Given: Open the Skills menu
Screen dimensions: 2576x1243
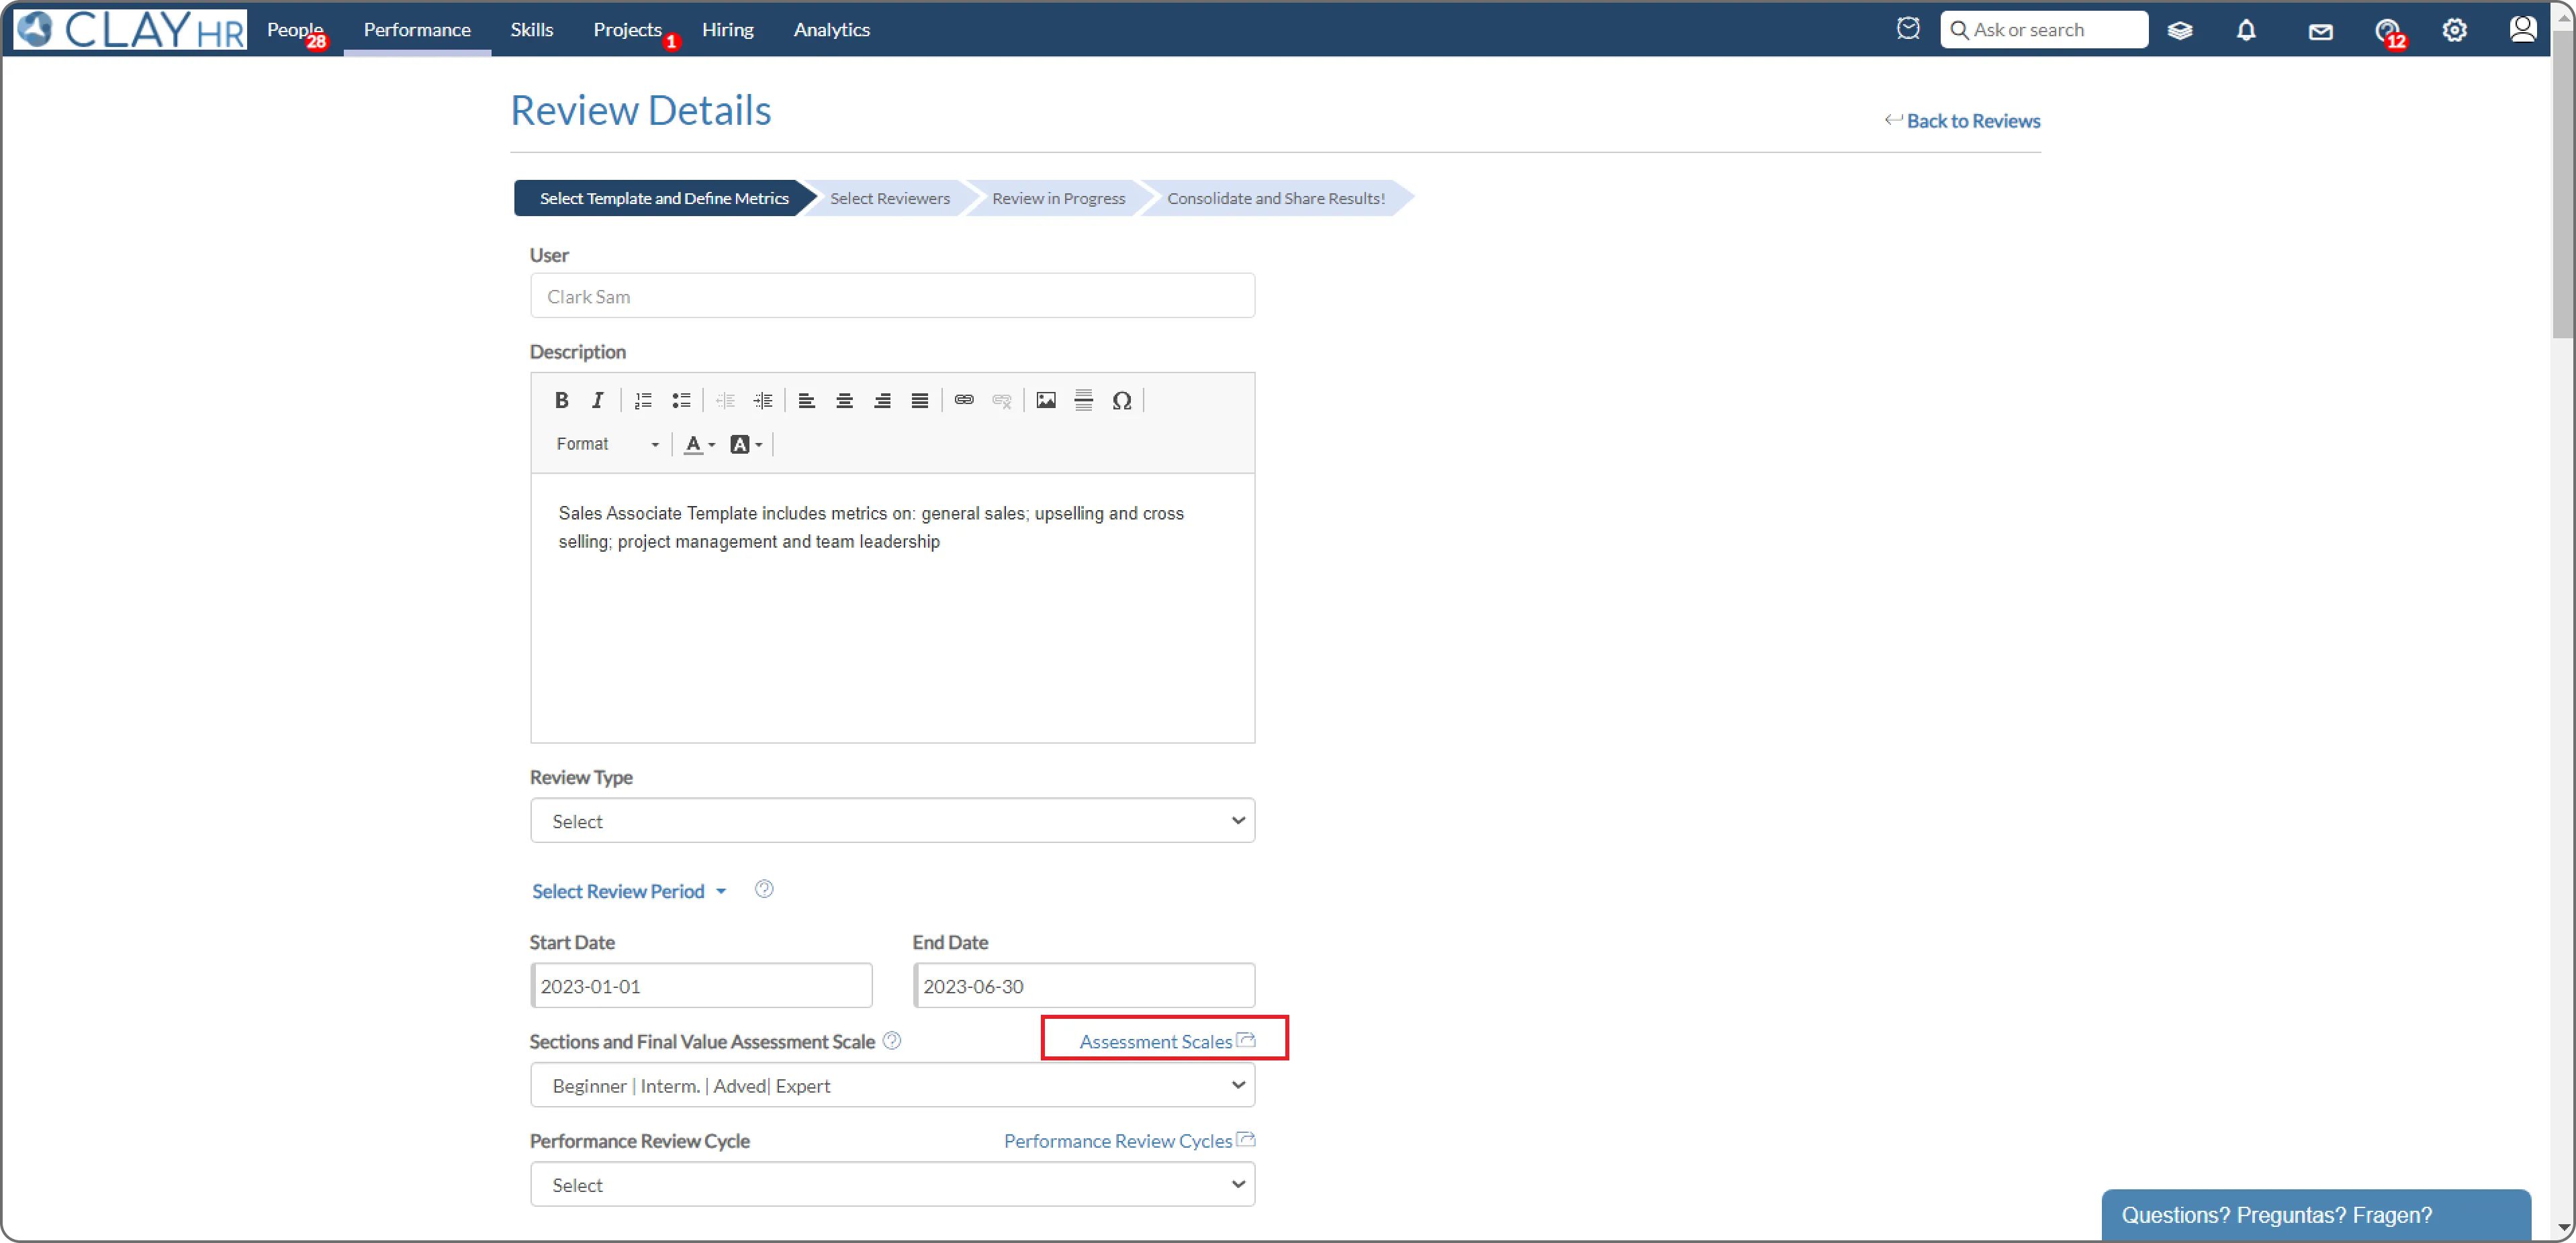Looking at the screenshot, I should coord(531,30).
